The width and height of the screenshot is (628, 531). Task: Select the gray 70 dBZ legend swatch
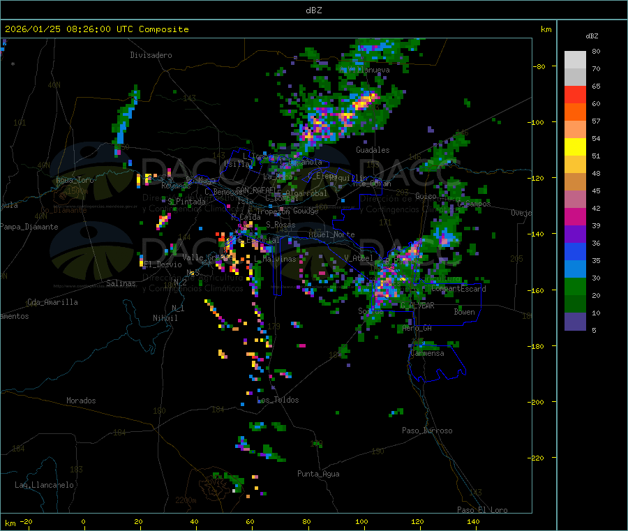point(575,77)
